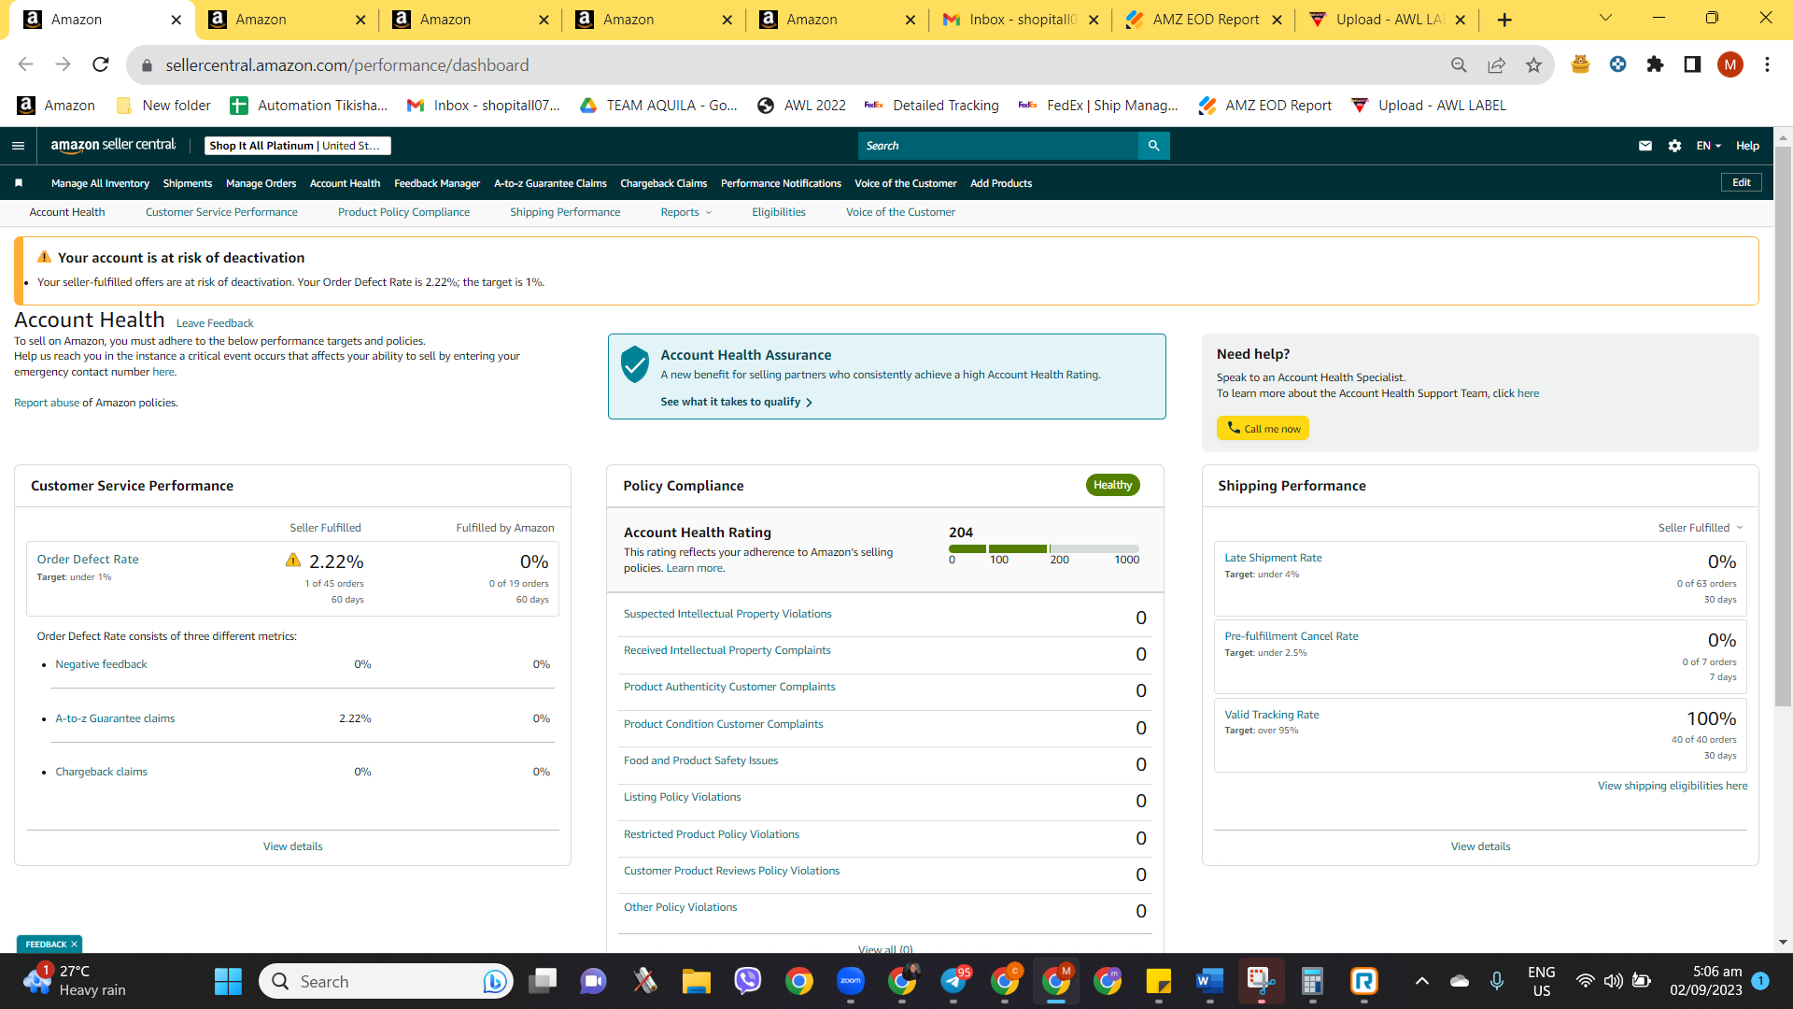
Task: Open the Shop It All Platinum account switcher
Action: click(298, 146)
